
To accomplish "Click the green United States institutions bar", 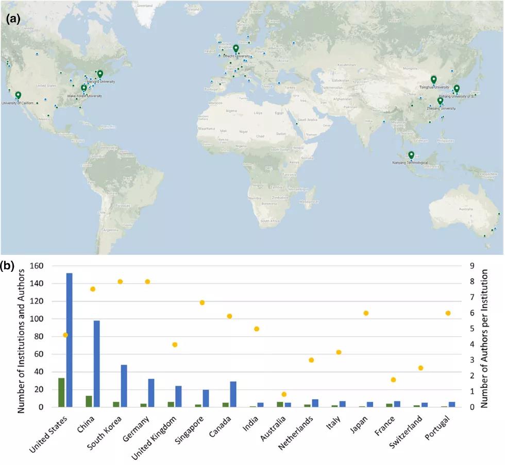I will [x=61, y=392].
